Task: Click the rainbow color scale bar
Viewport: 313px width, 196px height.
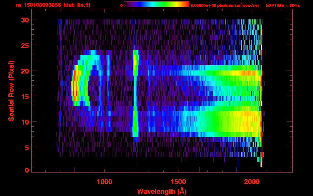Action: 156,4
